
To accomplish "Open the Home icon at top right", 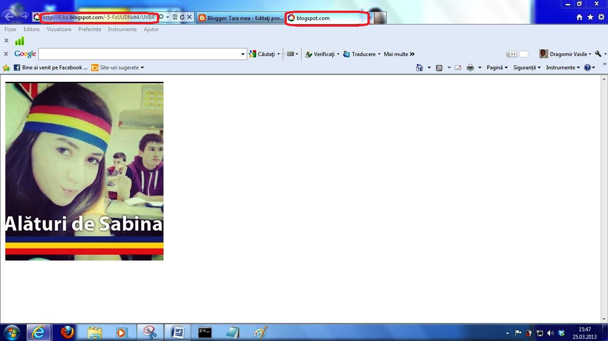I will pyautogui.click(x=579, y=17).
